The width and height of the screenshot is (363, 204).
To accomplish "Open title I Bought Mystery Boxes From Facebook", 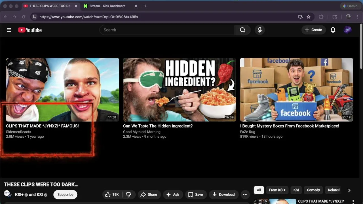I will tap(290, 126).
